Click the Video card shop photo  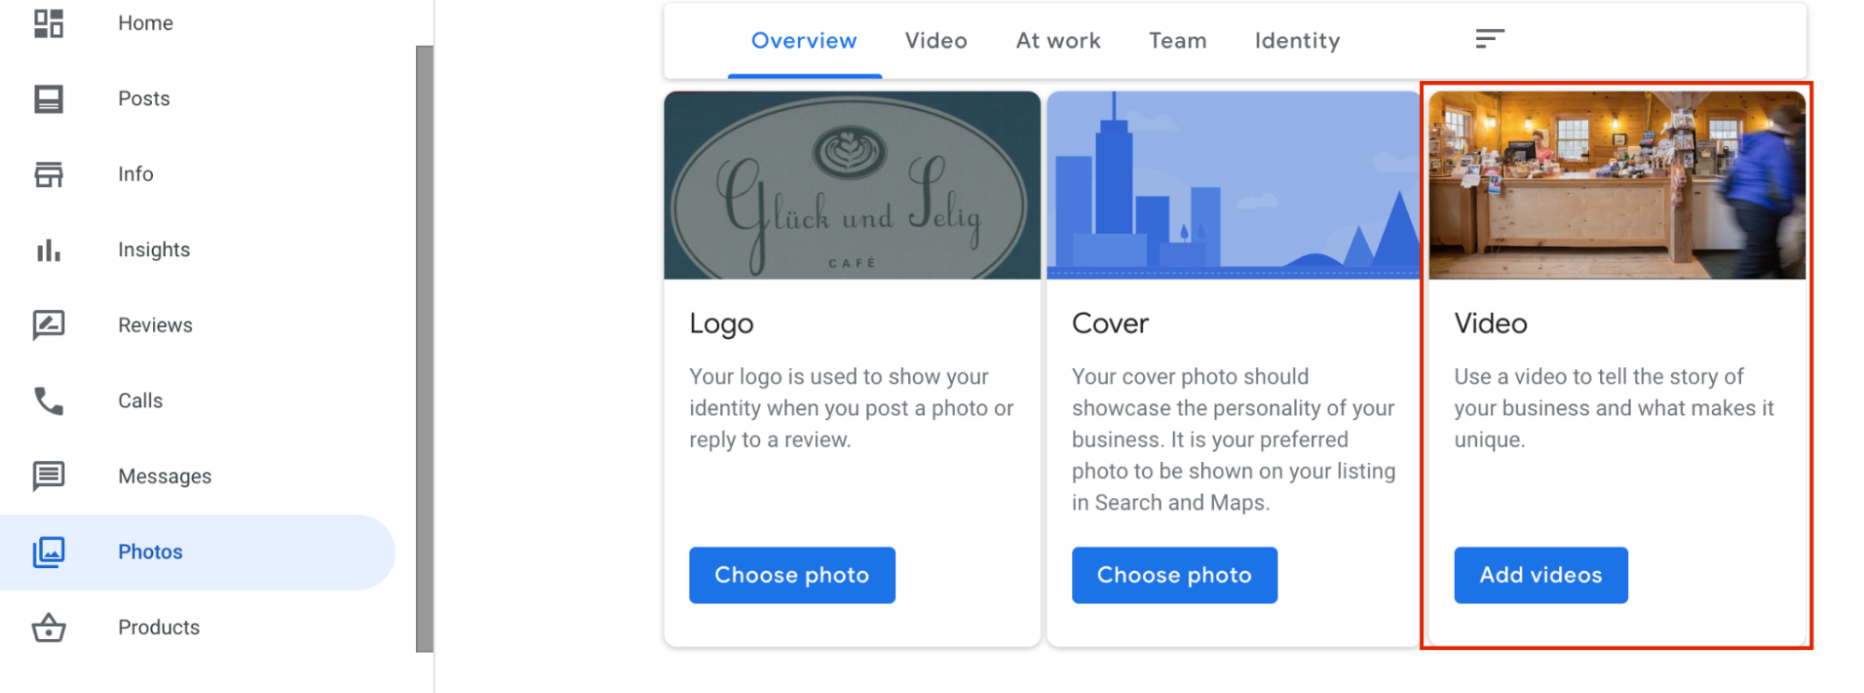coord(1617,185)
